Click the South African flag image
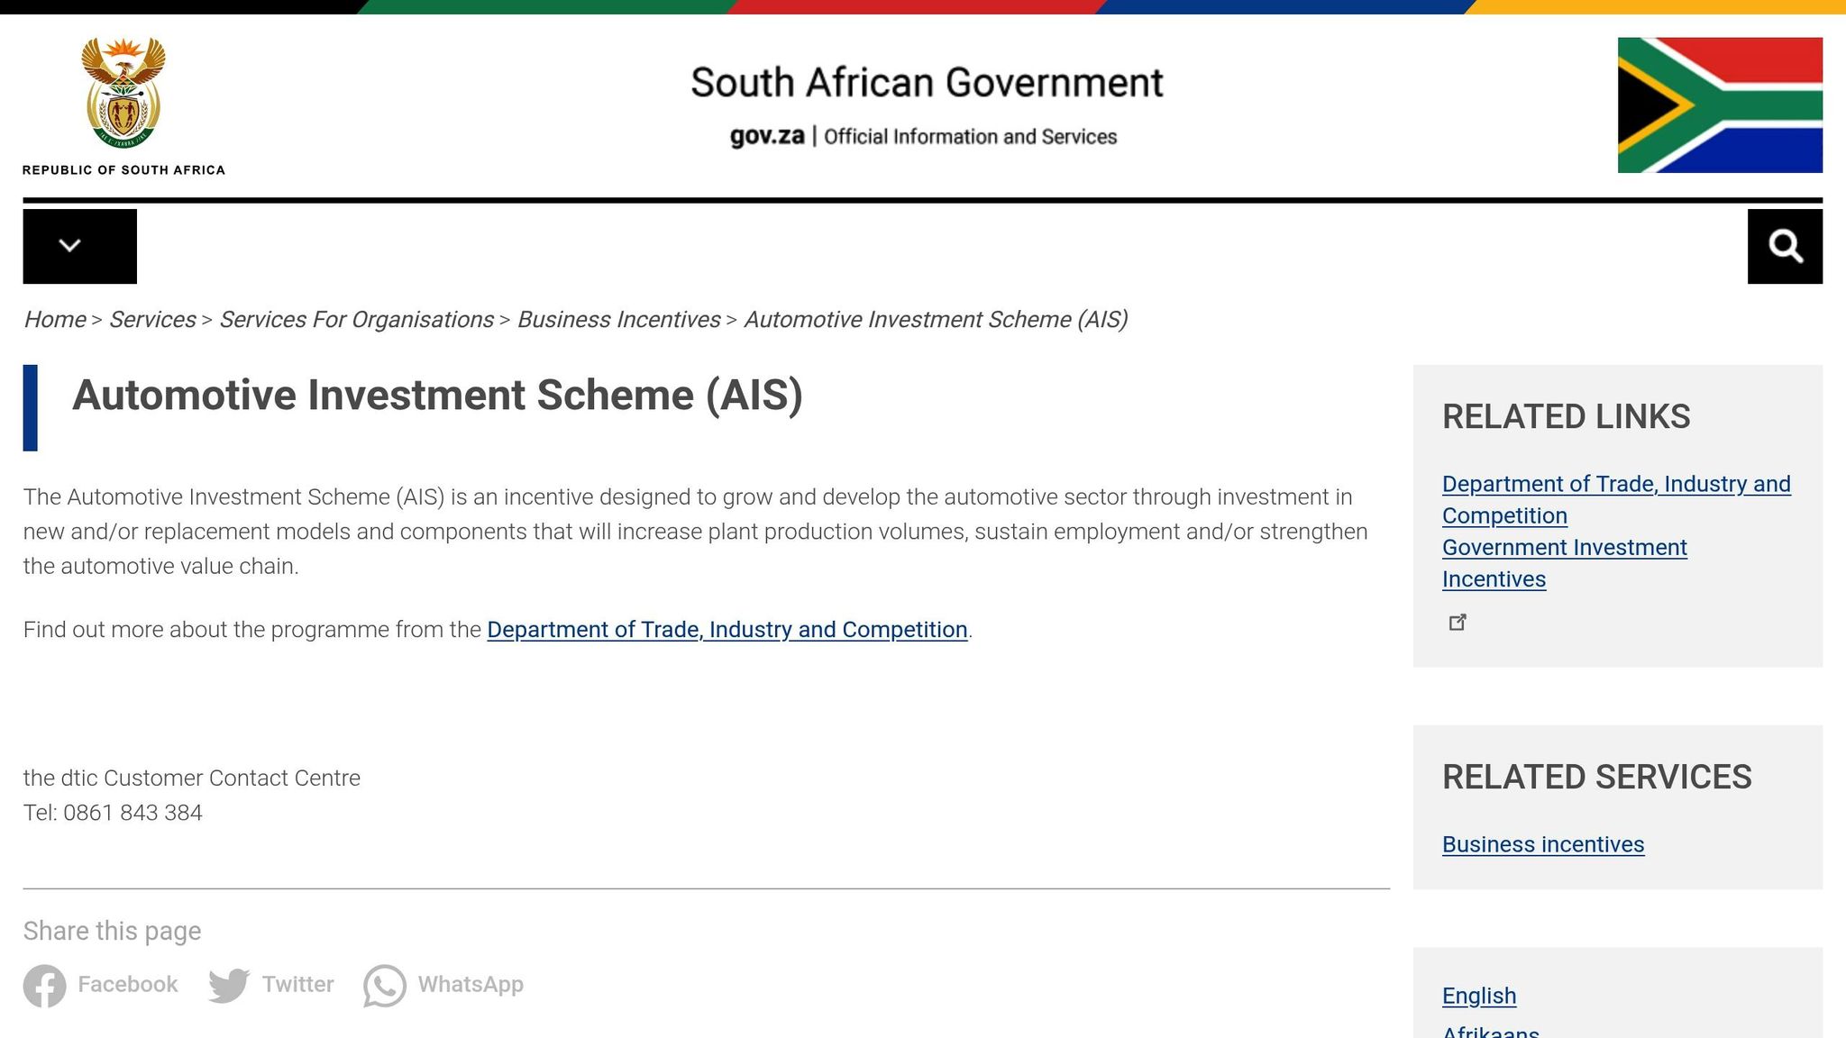 click(1719, 106)
